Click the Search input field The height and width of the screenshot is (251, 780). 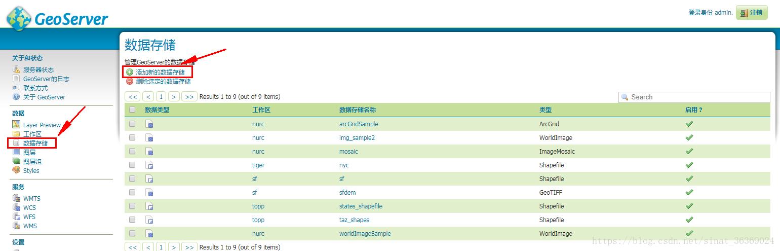click(x=694, y=97)
